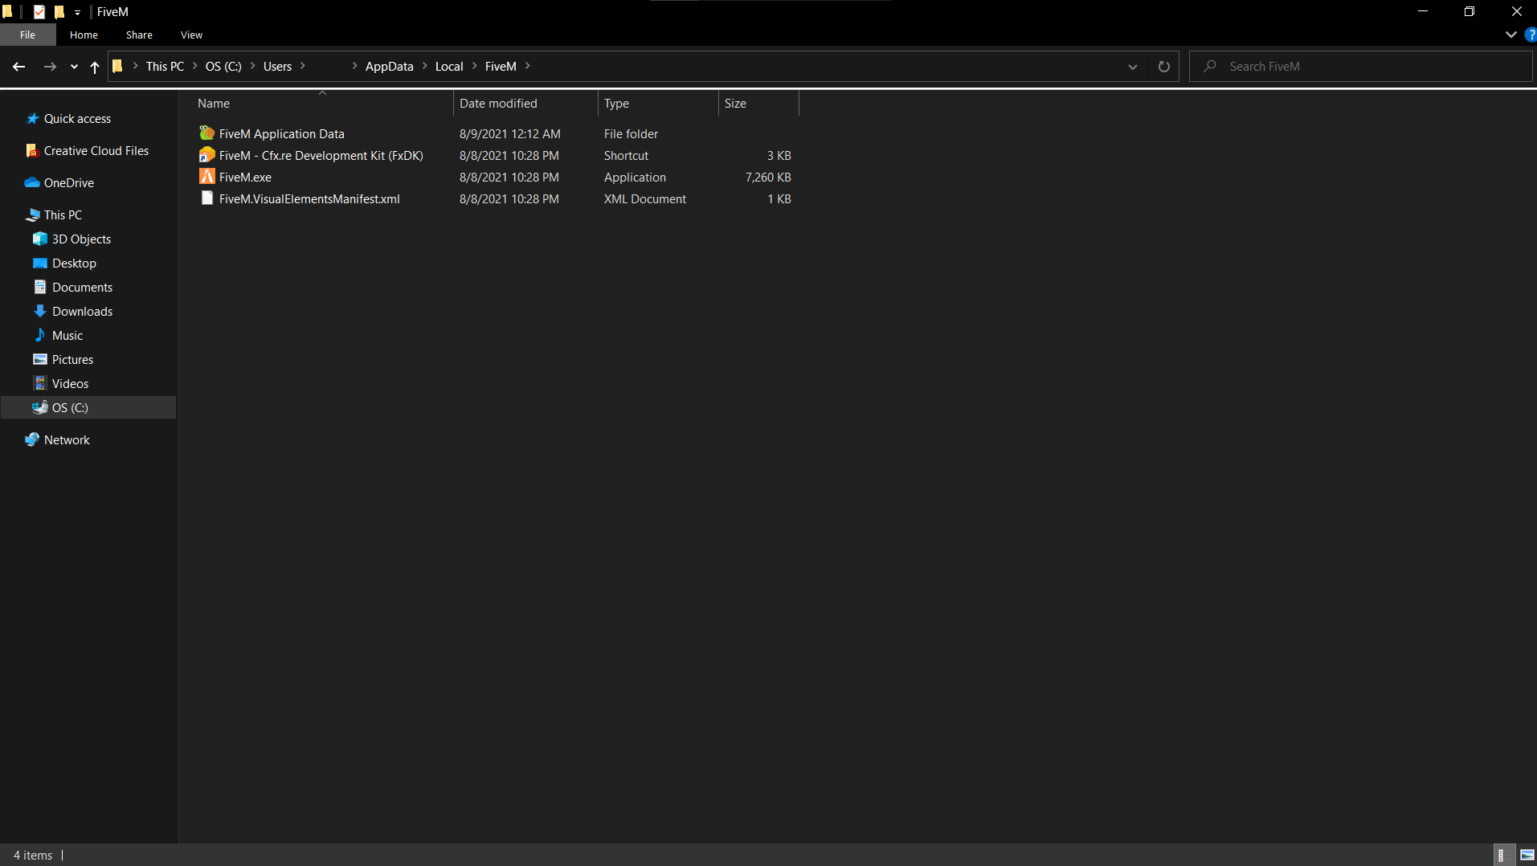The image size is (1537, 866).
Task: Click 7,260 KB size of FiveM.exe
Action: point(768,177)
